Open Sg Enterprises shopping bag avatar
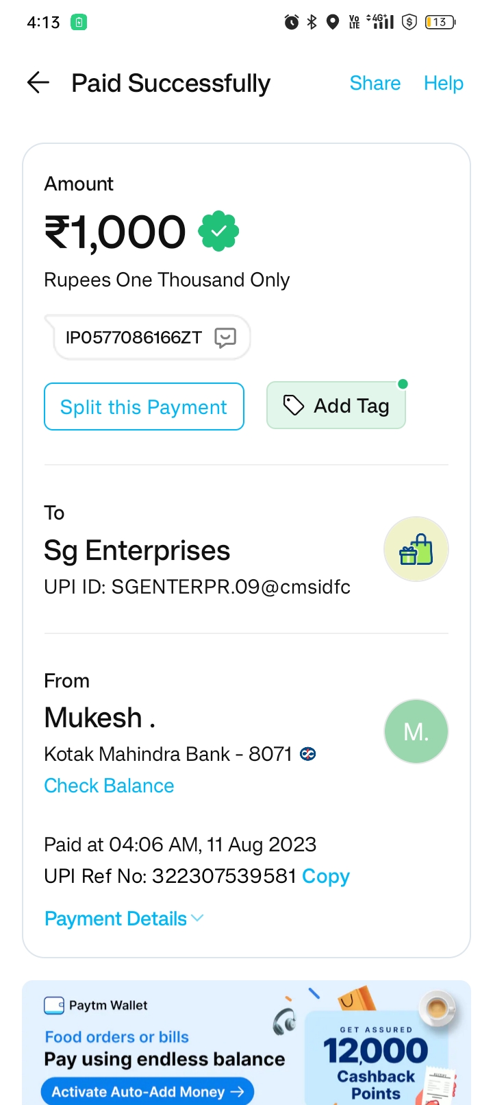The height and width of the screenshot is (1105, 493). [416, 549]
